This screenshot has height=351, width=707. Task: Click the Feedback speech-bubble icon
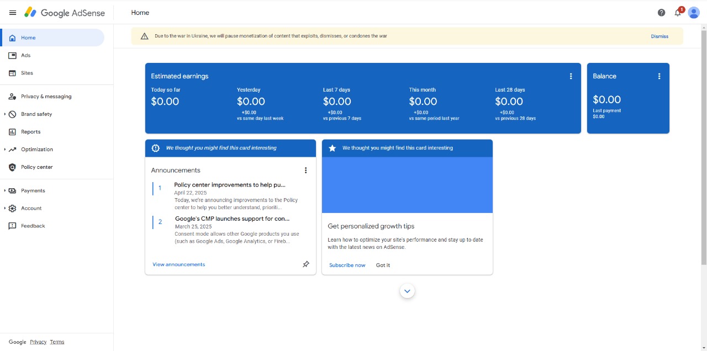pyautogui.click(x=12, y=226)
